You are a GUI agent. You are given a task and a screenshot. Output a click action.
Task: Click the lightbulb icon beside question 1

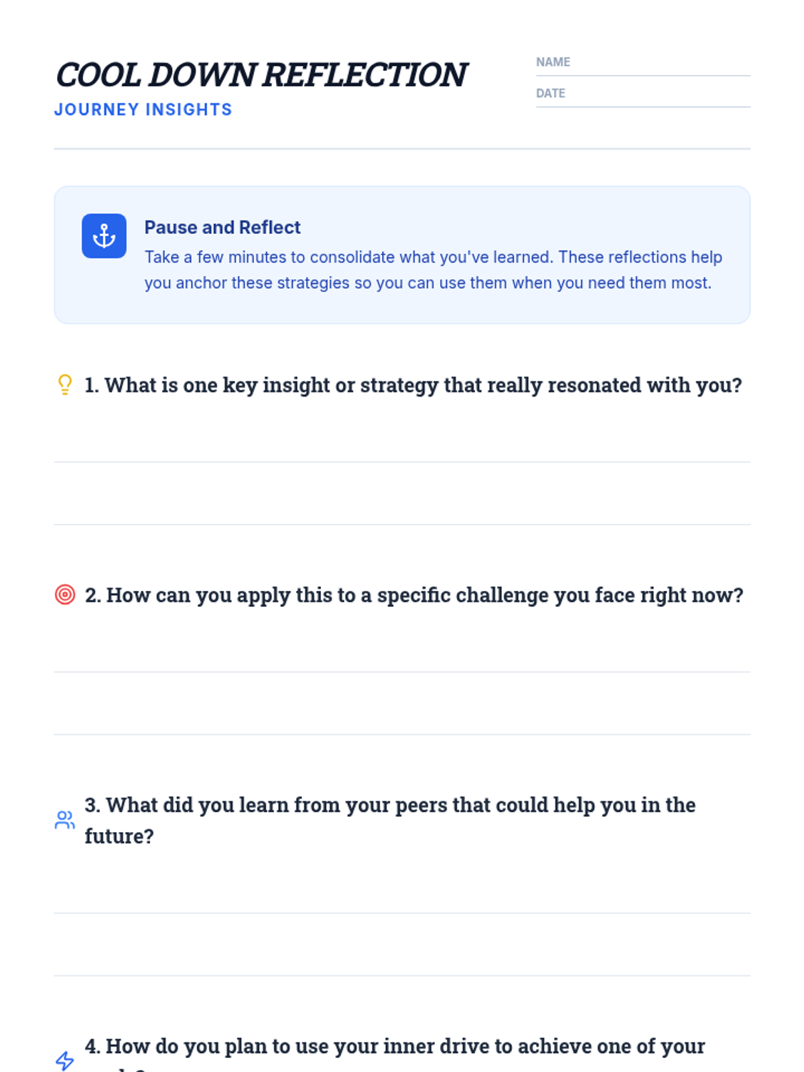point(65,385)
